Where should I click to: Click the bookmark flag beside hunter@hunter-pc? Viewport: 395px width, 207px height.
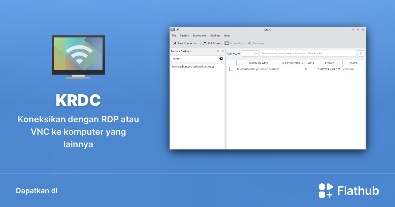point(232,69)
